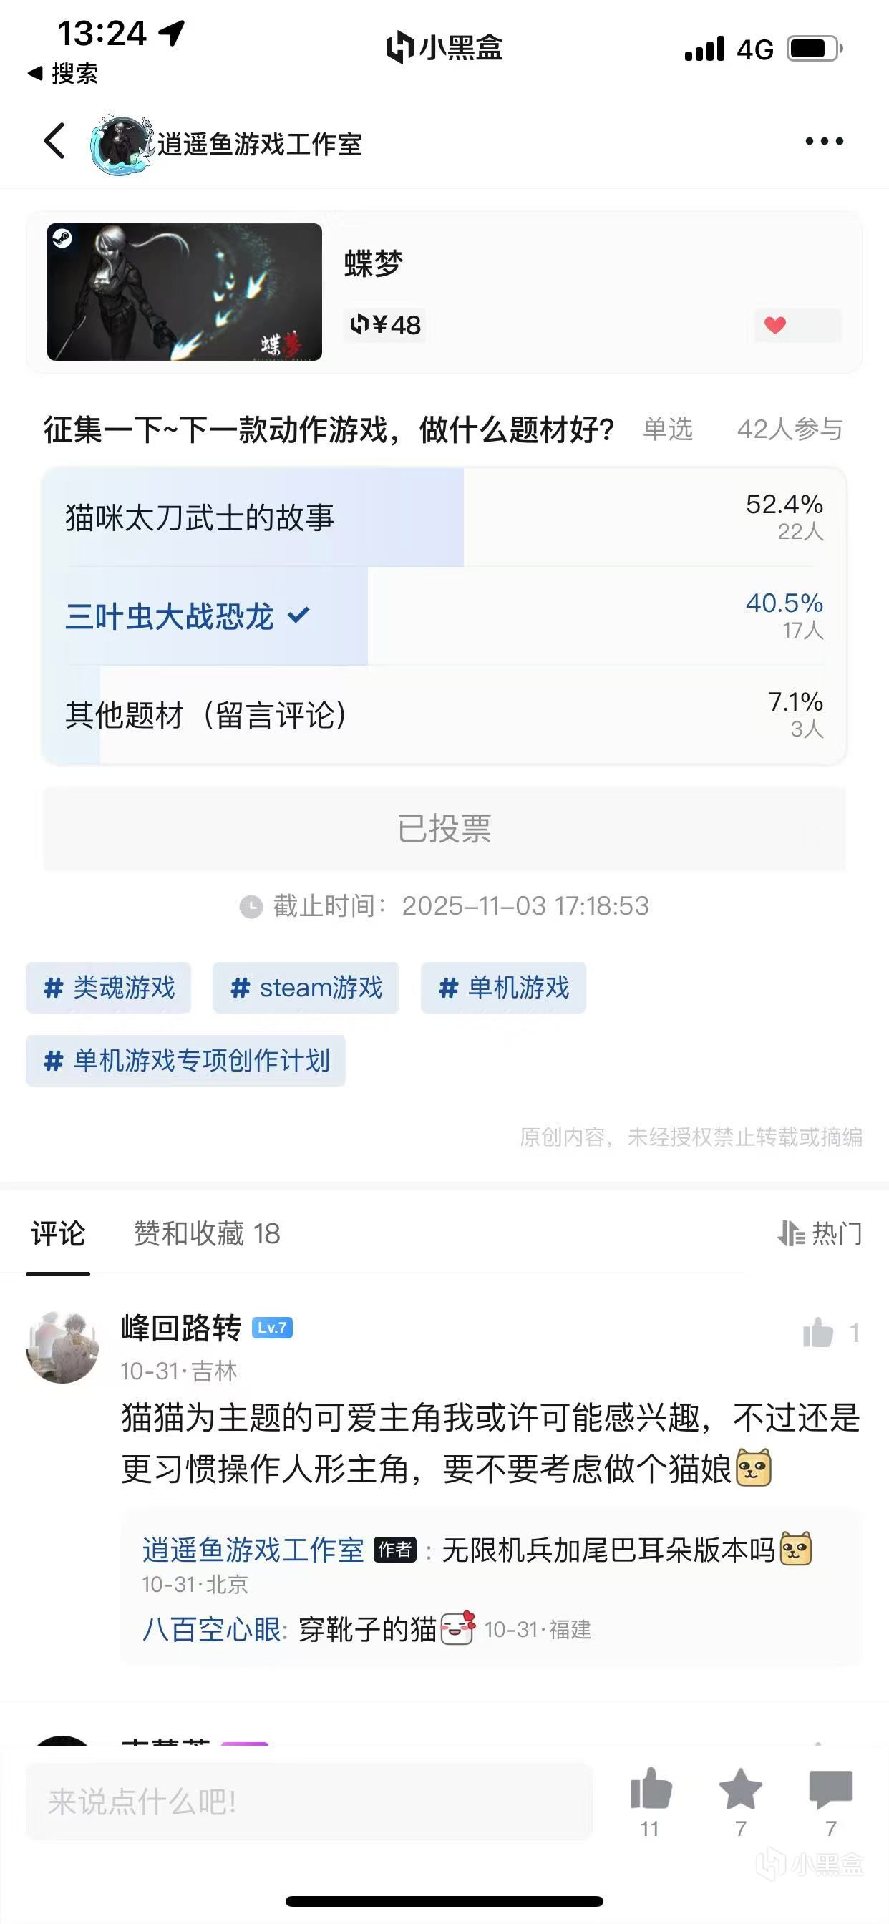Open 逍遥鱼游戏工作室 profile avatar

[x=120, y=142]
